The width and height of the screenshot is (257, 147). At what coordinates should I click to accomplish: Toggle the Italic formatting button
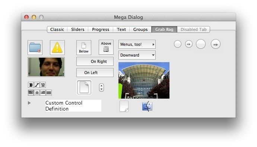coord(37,85)
